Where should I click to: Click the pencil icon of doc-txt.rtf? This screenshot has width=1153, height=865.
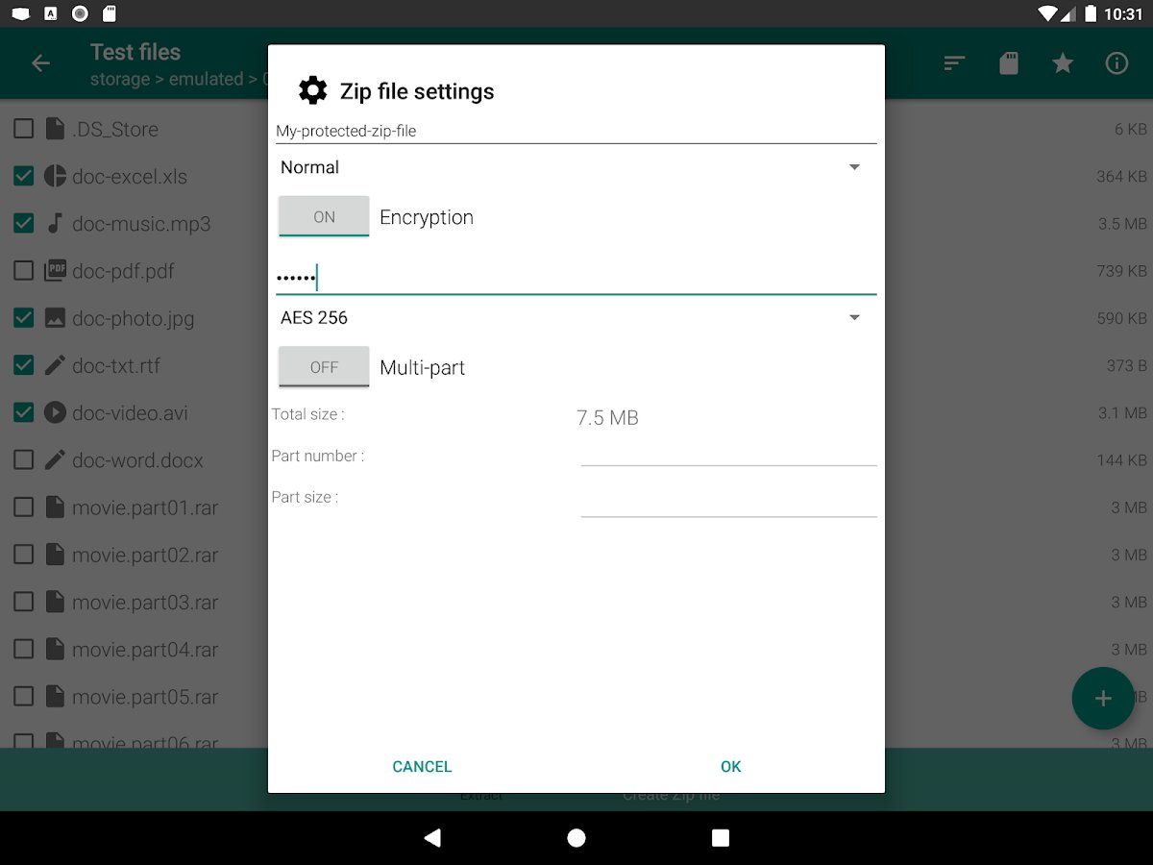[x=55, y=365]
